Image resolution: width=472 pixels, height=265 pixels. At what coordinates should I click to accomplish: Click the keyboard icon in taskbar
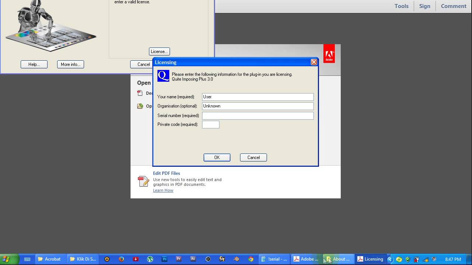click(27, 259)
